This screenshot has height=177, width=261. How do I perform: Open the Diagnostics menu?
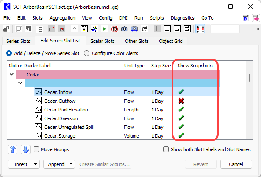click(x=182, y=18)
